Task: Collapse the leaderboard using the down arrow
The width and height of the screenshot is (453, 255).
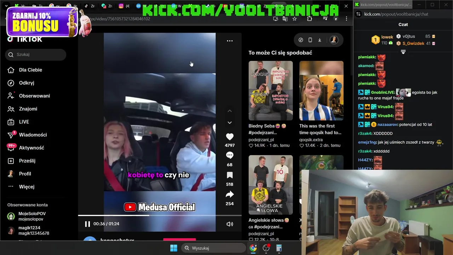Action: click(403, 52)
